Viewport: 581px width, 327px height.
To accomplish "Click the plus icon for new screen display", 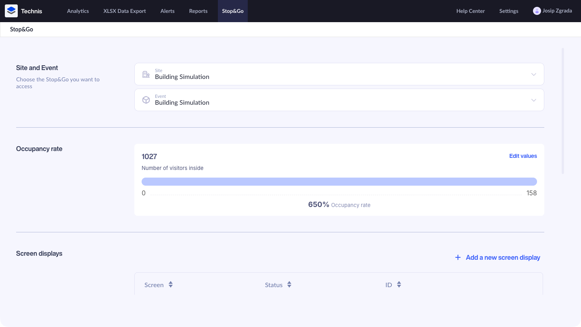I will (x=458, y=257).
